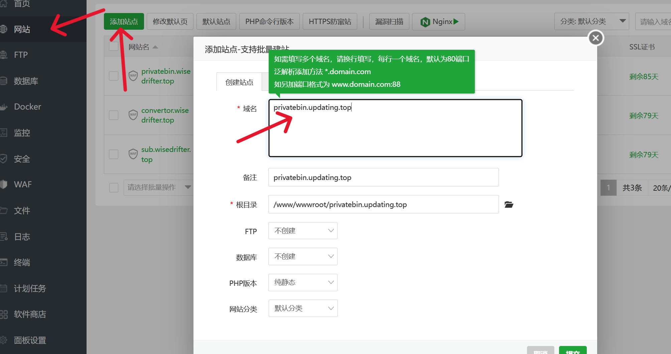The image size is (671, 354).
Task: Click the 漏洞扫描 button
Action: (389, 21)
